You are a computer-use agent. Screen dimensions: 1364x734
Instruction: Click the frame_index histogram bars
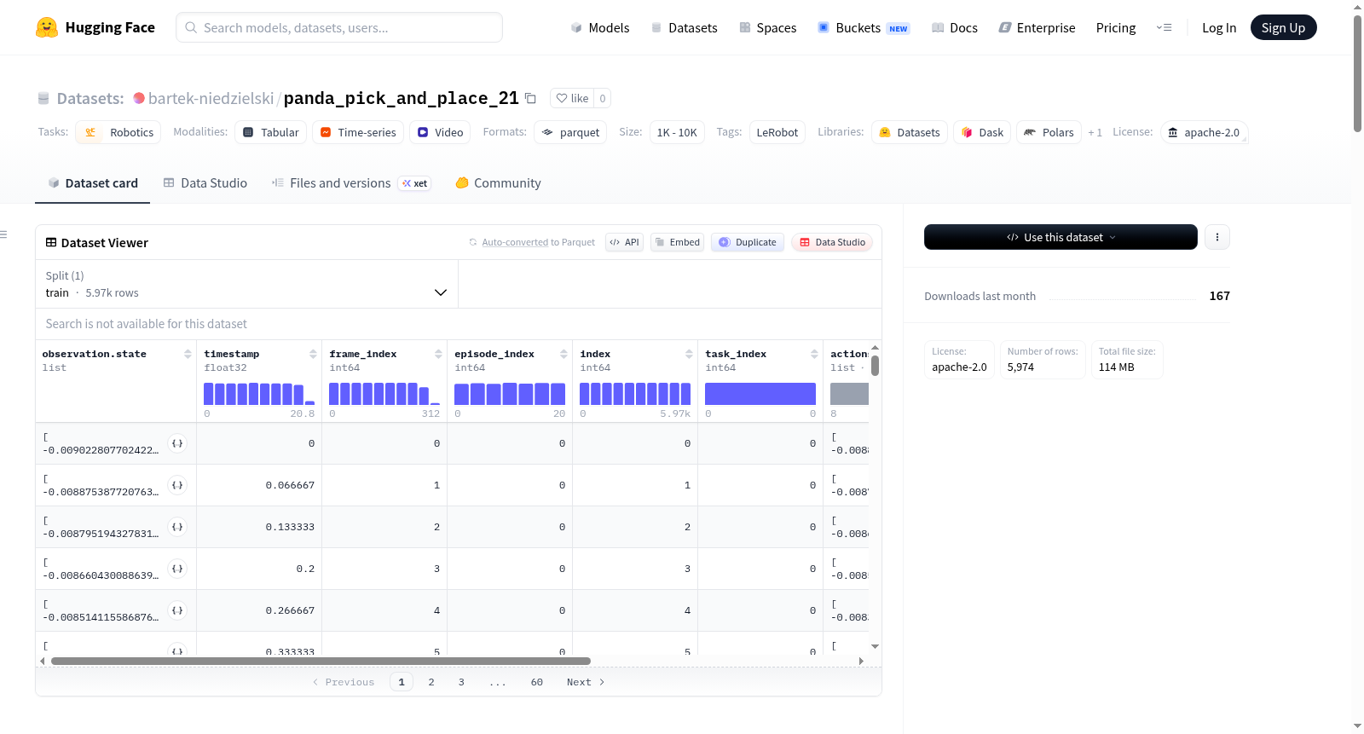point(384,394)
